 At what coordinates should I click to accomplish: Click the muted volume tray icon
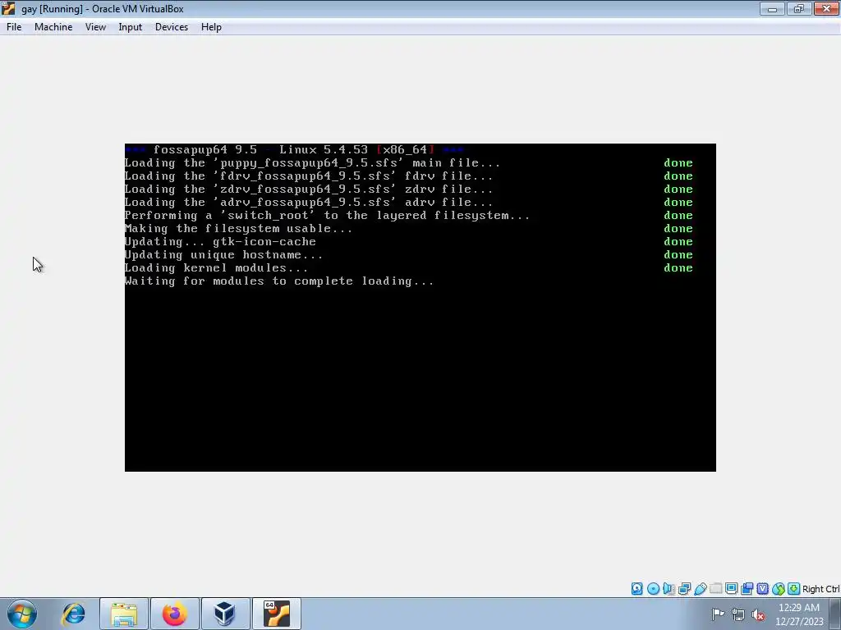tap(758, 614)
